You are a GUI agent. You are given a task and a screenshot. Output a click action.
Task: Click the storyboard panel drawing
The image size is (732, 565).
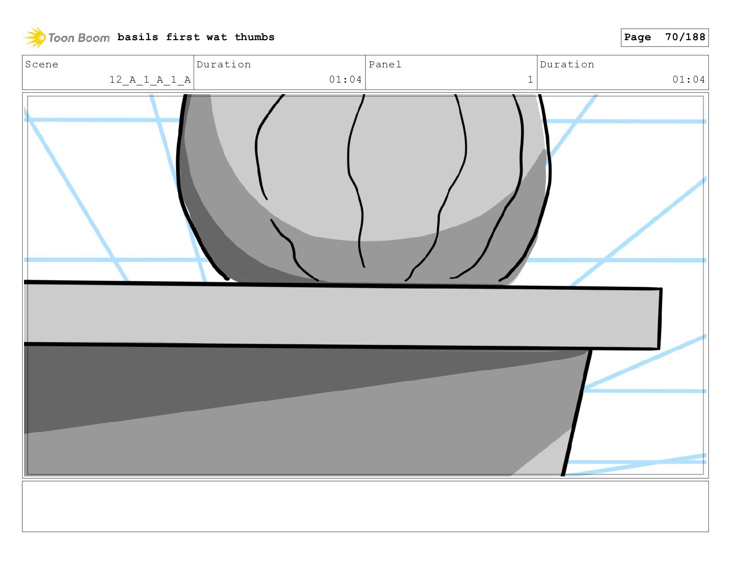point(365,285)
